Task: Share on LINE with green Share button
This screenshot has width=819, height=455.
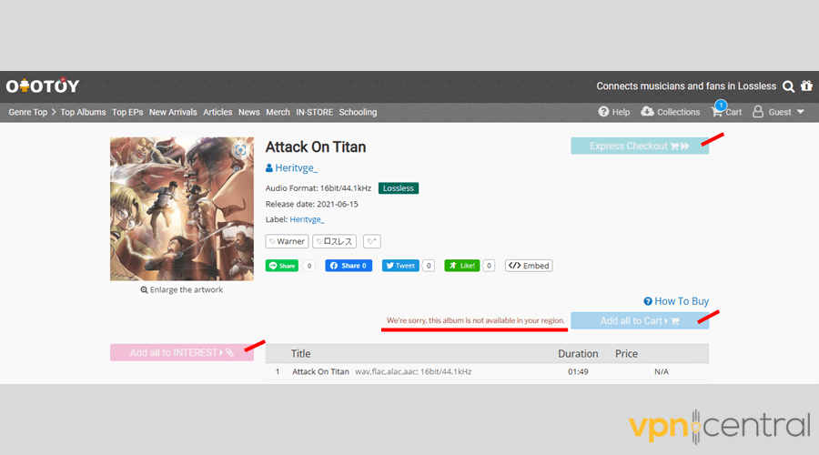Action: point(281,266)
